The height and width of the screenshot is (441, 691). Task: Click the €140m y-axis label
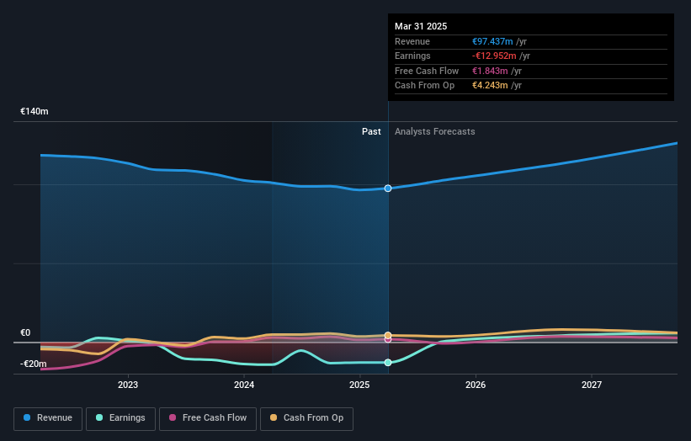point(35,111)
